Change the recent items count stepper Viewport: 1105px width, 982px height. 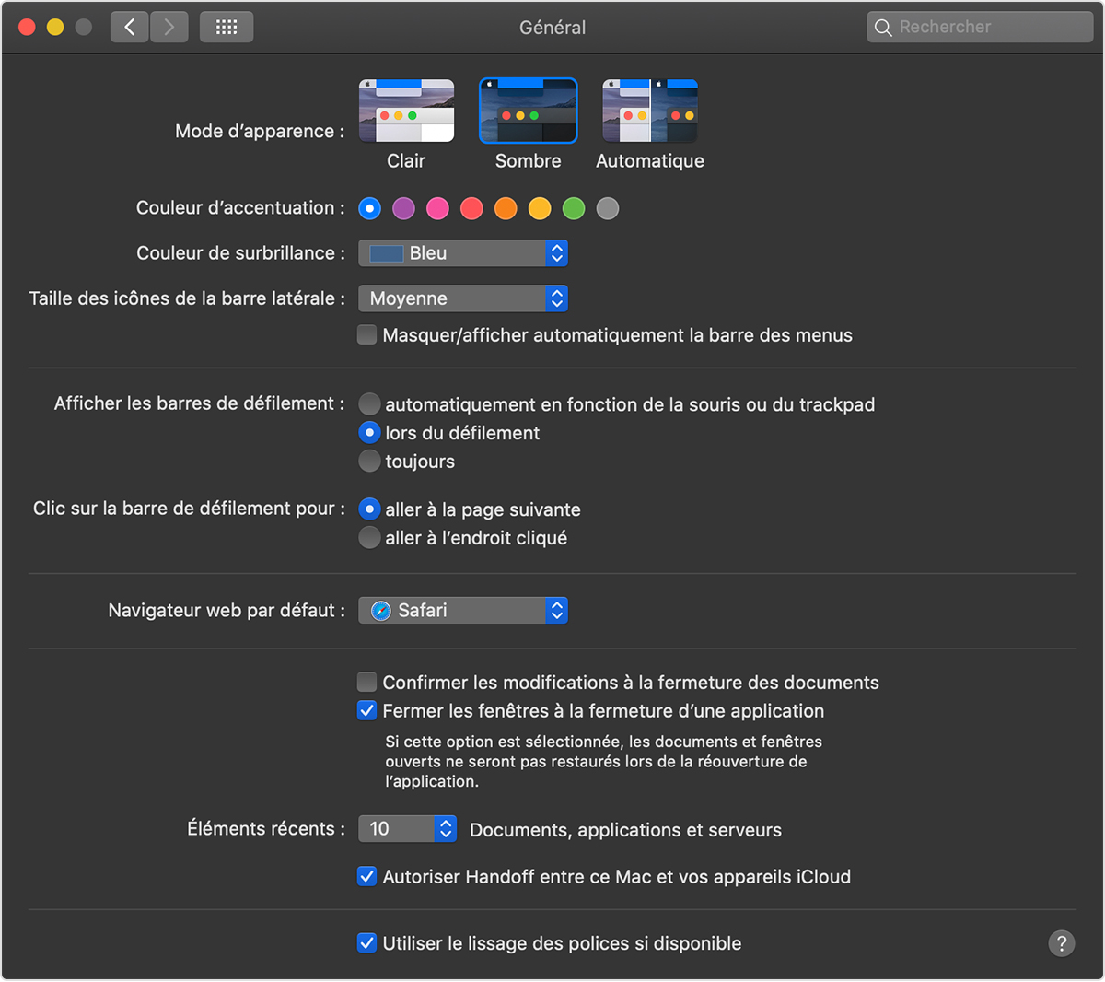point(445,829)
